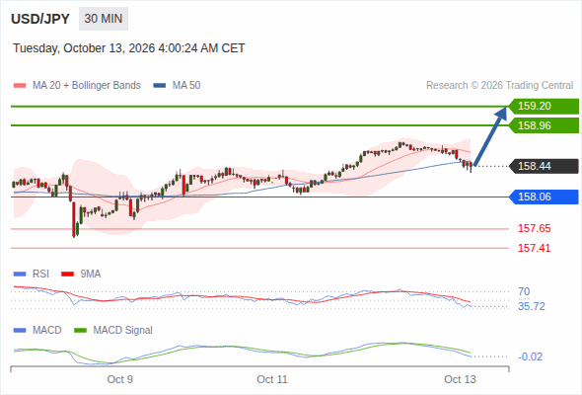582x395 pixels.
Task: Click the USD/JPY pair title
Action: tap(40, 19)
